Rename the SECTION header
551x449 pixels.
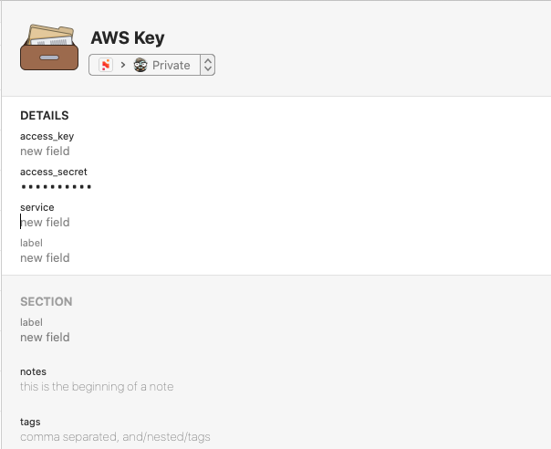tap(46, 301)
